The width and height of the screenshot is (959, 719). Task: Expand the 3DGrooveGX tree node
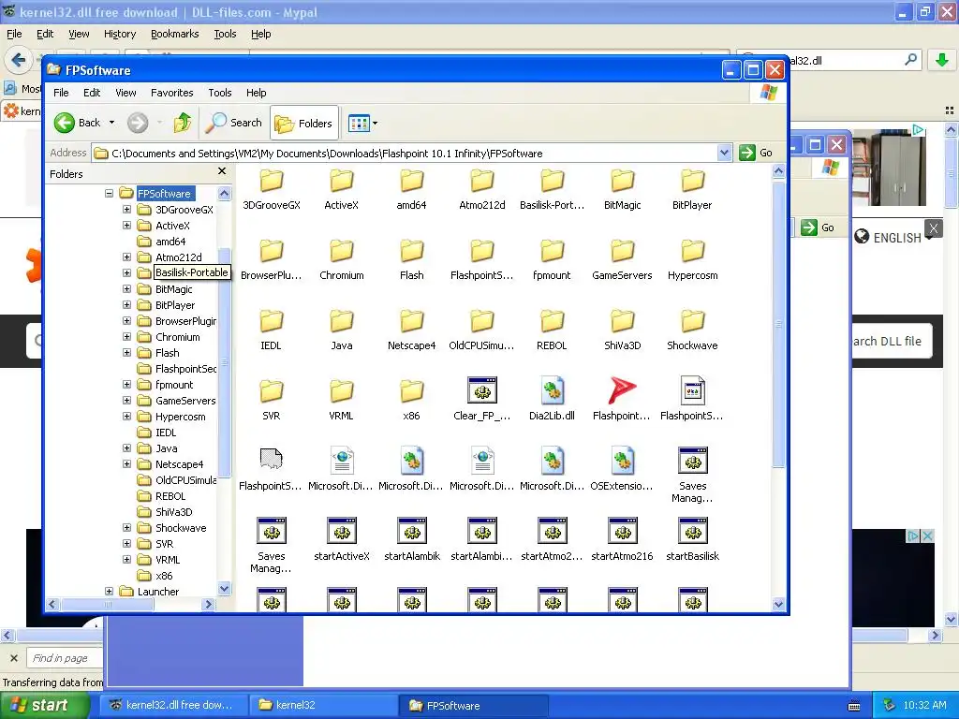click(x=126, y=209)
